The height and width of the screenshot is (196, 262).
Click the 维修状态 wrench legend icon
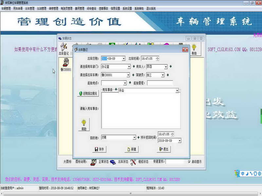(x=133, y=162)
